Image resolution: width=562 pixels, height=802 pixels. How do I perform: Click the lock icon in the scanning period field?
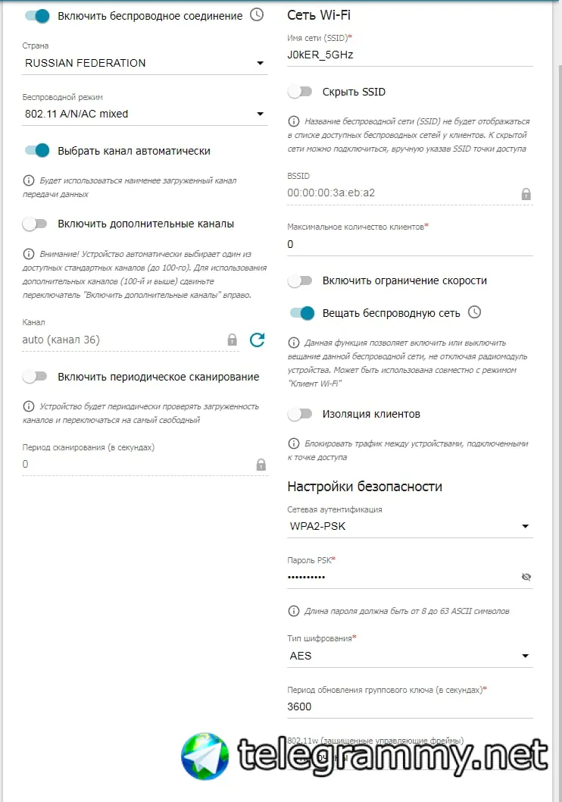point(261,465)
